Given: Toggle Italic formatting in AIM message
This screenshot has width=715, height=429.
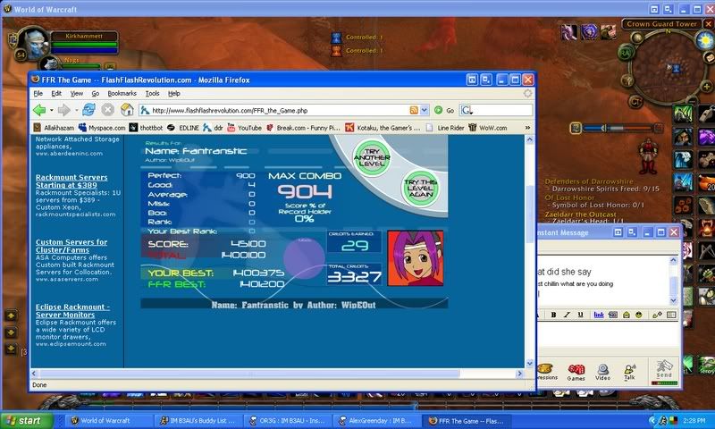Looking at the screenshot, I should coord(567,315).
